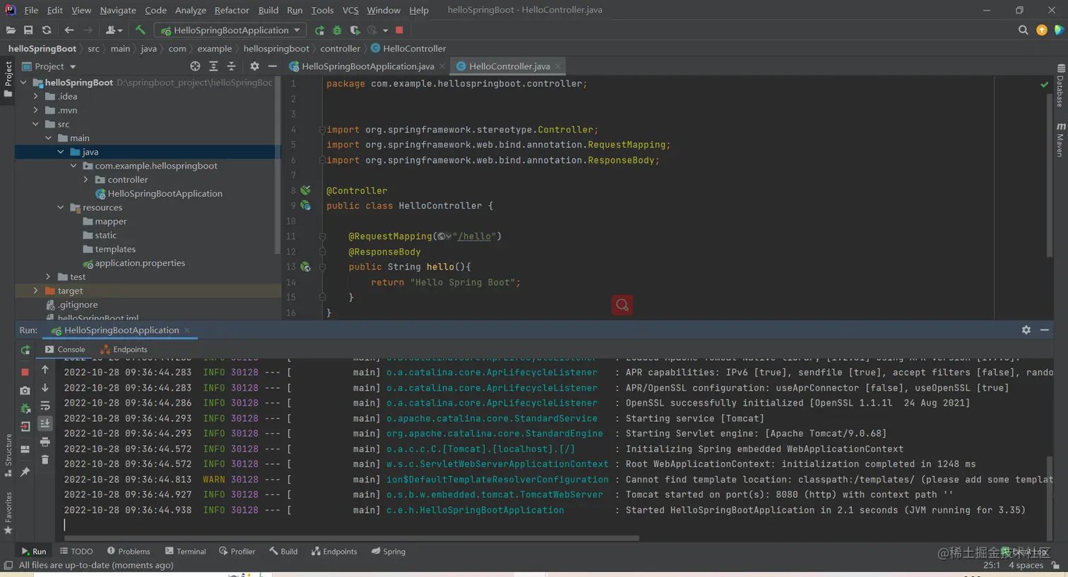
Task: Expand the controller folder in project tree
Action: point(86,180)
